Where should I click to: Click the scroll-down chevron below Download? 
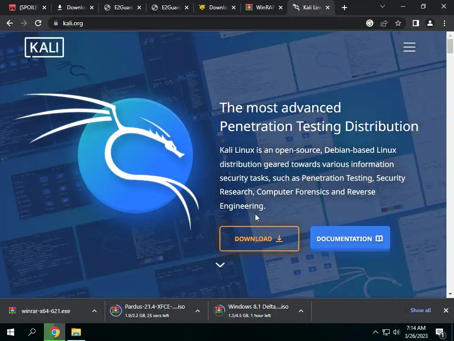pos(220,265)
